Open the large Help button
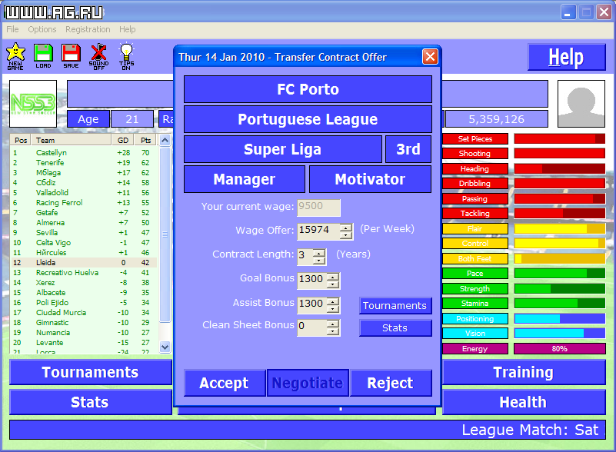Screen dimensions: 616x452 tap(565, 58)
